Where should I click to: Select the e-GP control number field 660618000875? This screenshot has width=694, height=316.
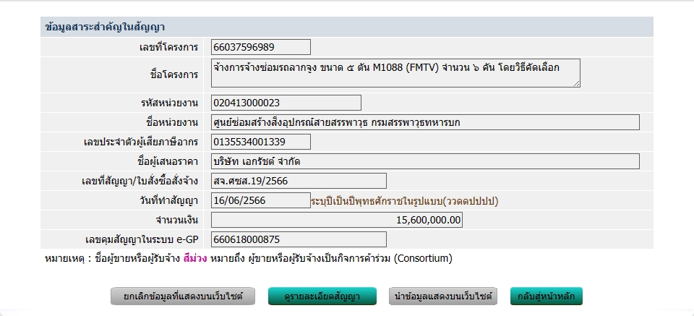[299, 239]
